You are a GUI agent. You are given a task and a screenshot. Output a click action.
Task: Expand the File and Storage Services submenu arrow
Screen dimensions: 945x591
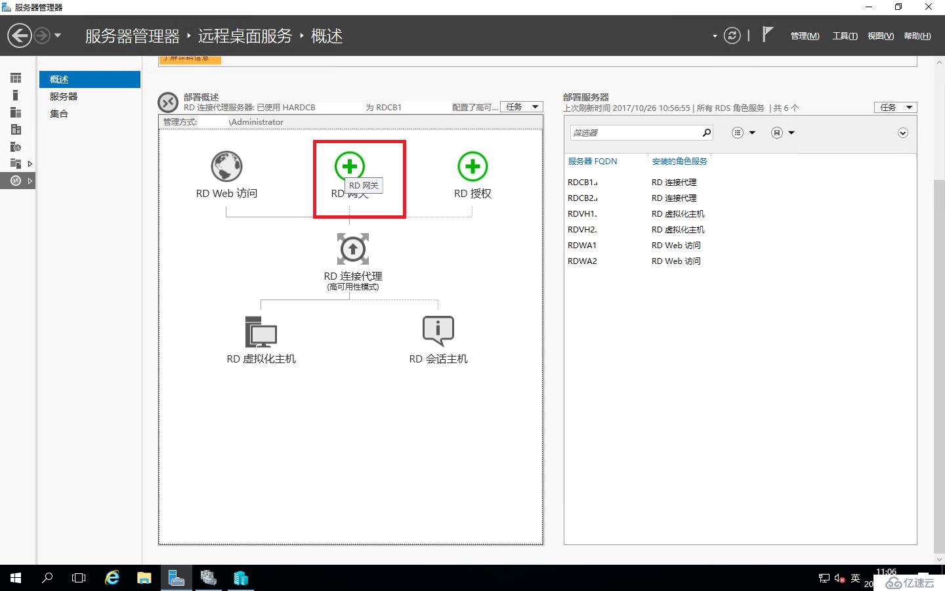coord(30,164)
